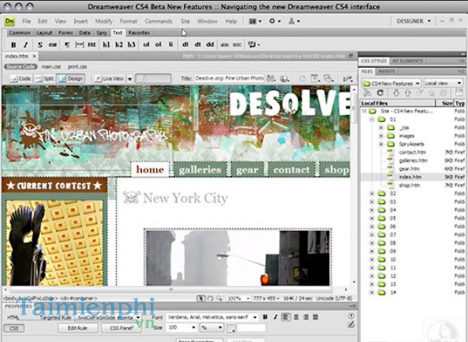Screen dimensions: 468x342
Task: Open the size unit % dropdown
Action: [212, 328]
